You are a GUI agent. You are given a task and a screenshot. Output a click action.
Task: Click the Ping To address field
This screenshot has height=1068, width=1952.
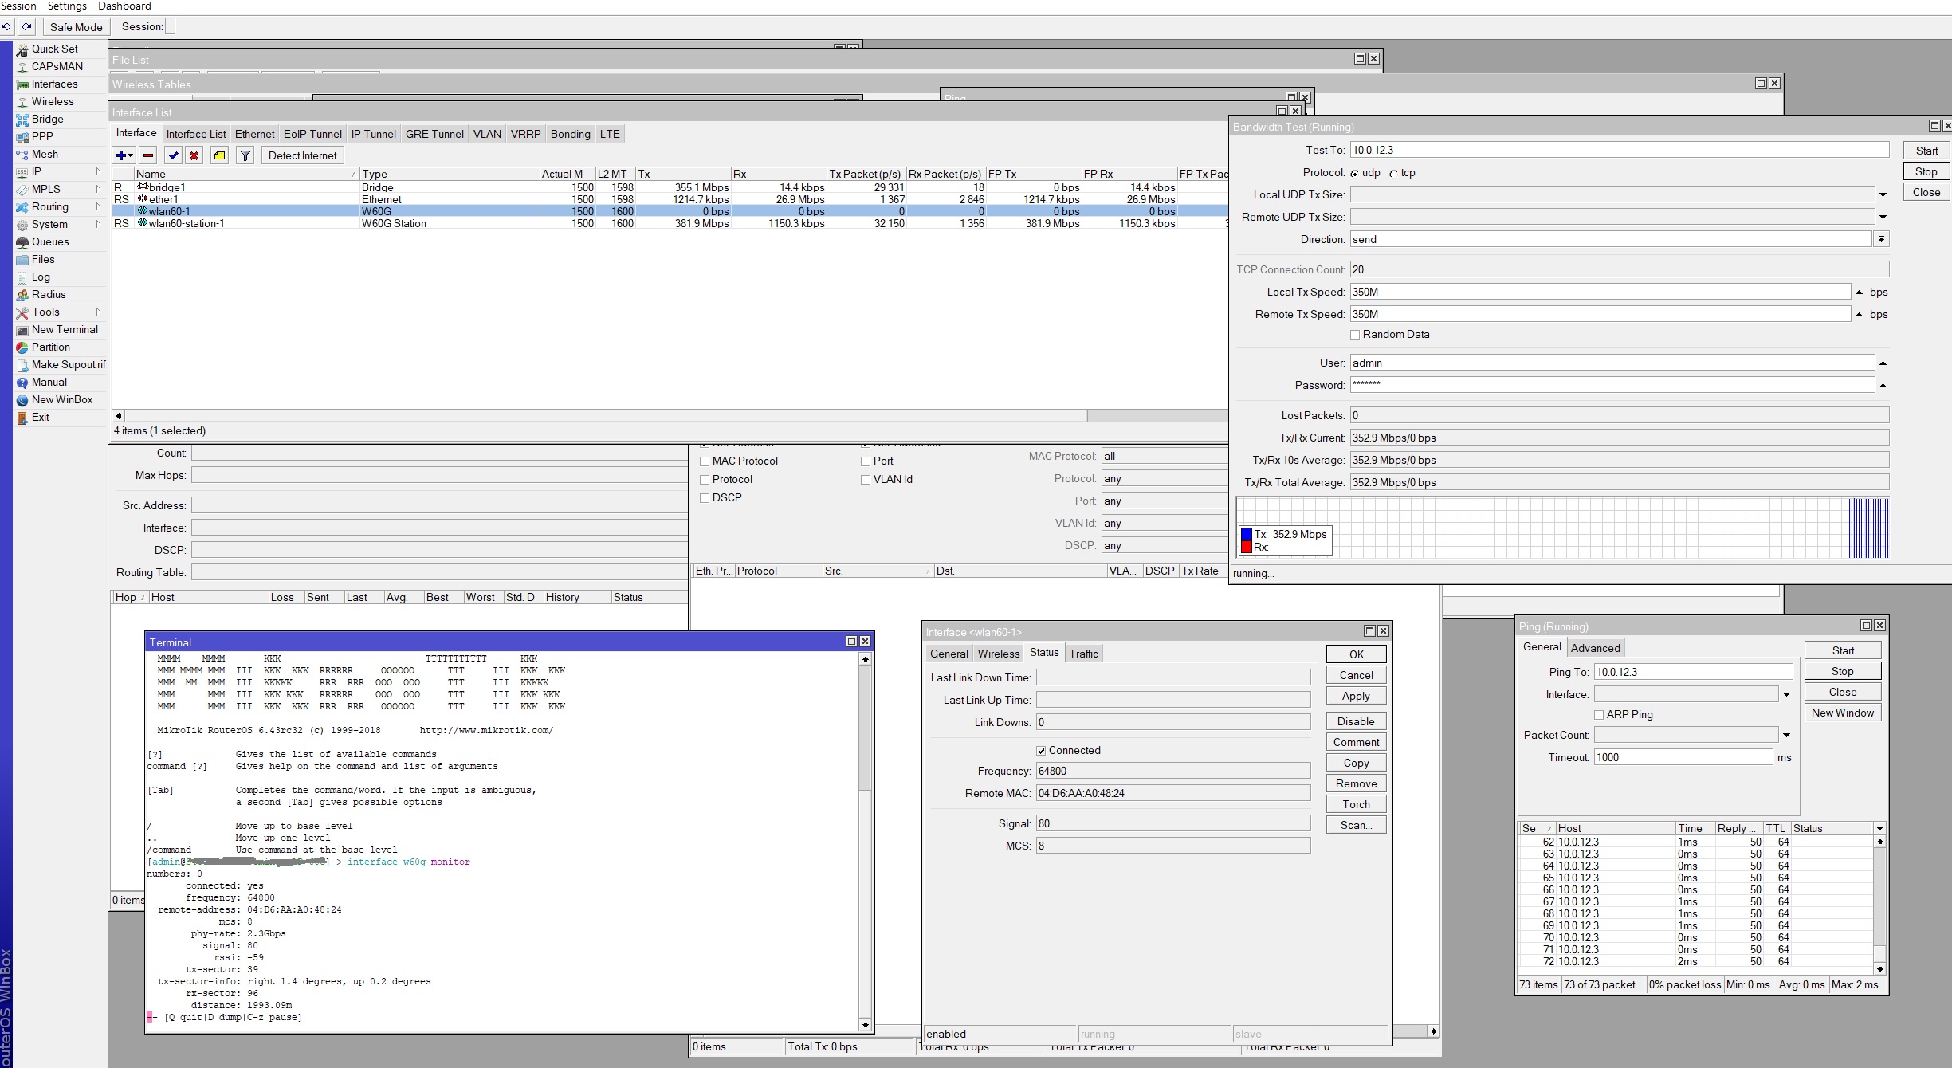[x=1692, y=672]
